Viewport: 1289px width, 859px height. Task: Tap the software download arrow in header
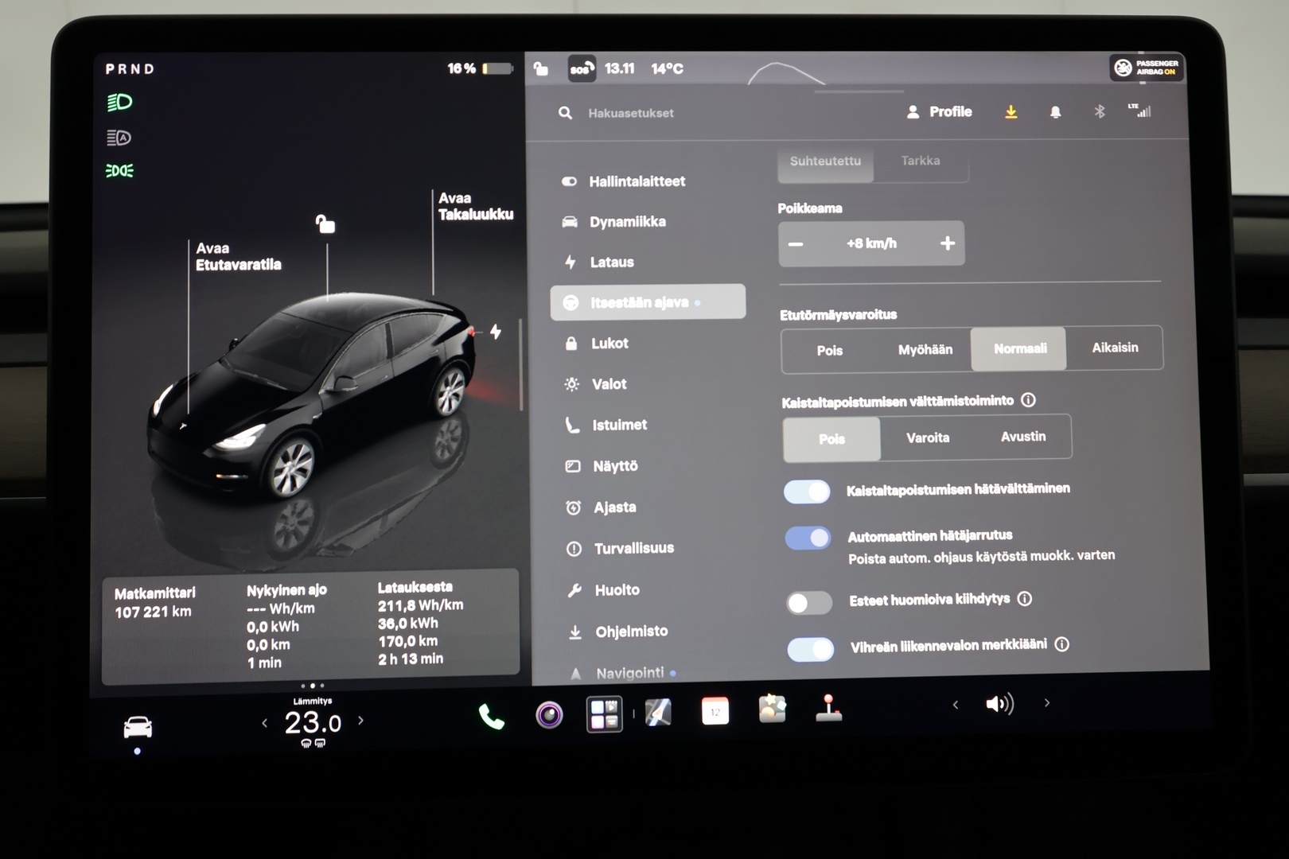pos(1011,112)
